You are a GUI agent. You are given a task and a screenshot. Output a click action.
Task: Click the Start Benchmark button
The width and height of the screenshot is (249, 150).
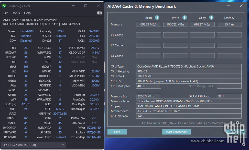(176, 132)
